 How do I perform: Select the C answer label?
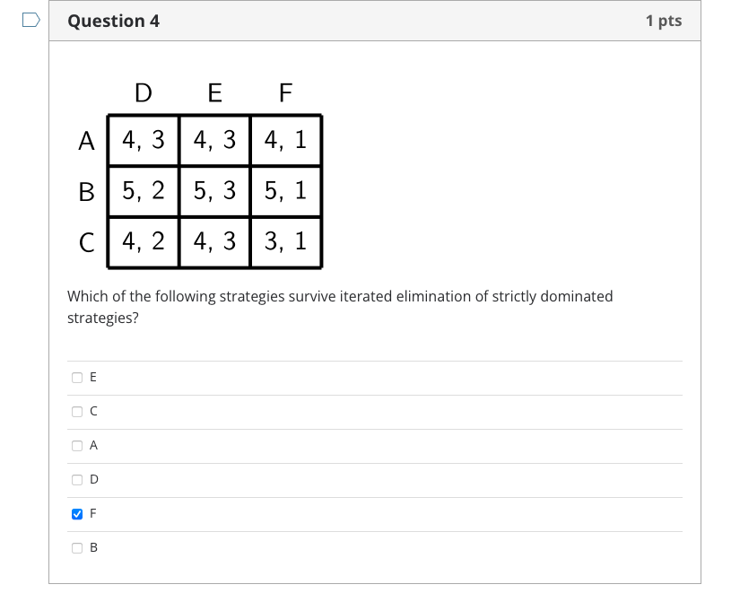92,411
